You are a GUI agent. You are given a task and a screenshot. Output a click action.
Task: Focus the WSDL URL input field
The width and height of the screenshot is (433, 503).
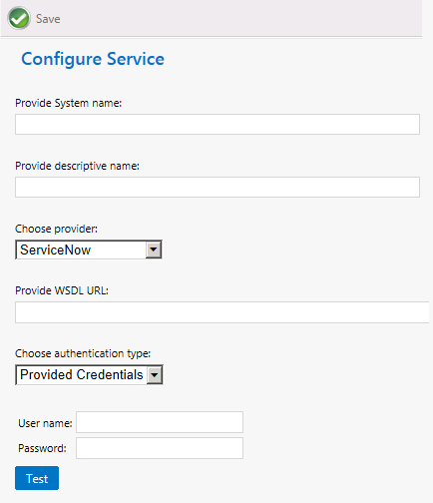pyautogui.click(x=222, y=312)
